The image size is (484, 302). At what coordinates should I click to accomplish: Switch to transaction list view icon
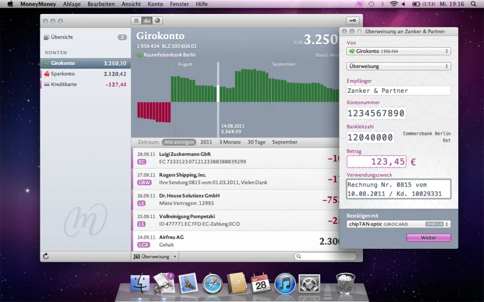point(136,20)
